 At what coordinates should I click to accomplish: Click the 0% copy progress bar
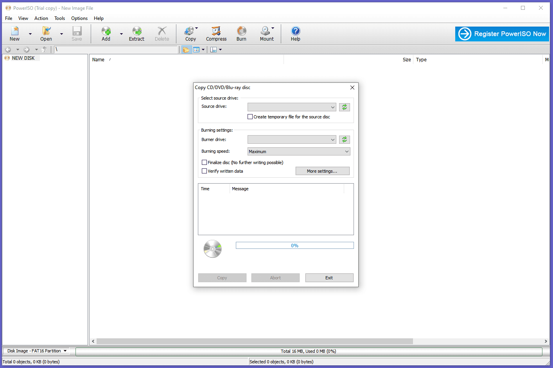point(295,245)
